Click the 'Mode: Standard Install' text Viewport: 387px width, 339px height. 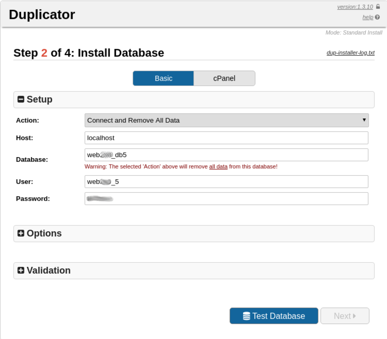[x=354, y=32]
